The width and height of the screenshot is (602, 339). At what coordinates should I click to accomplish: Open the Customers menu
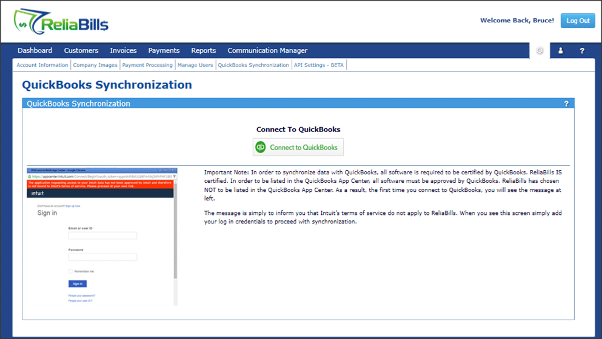coord(81,51)
